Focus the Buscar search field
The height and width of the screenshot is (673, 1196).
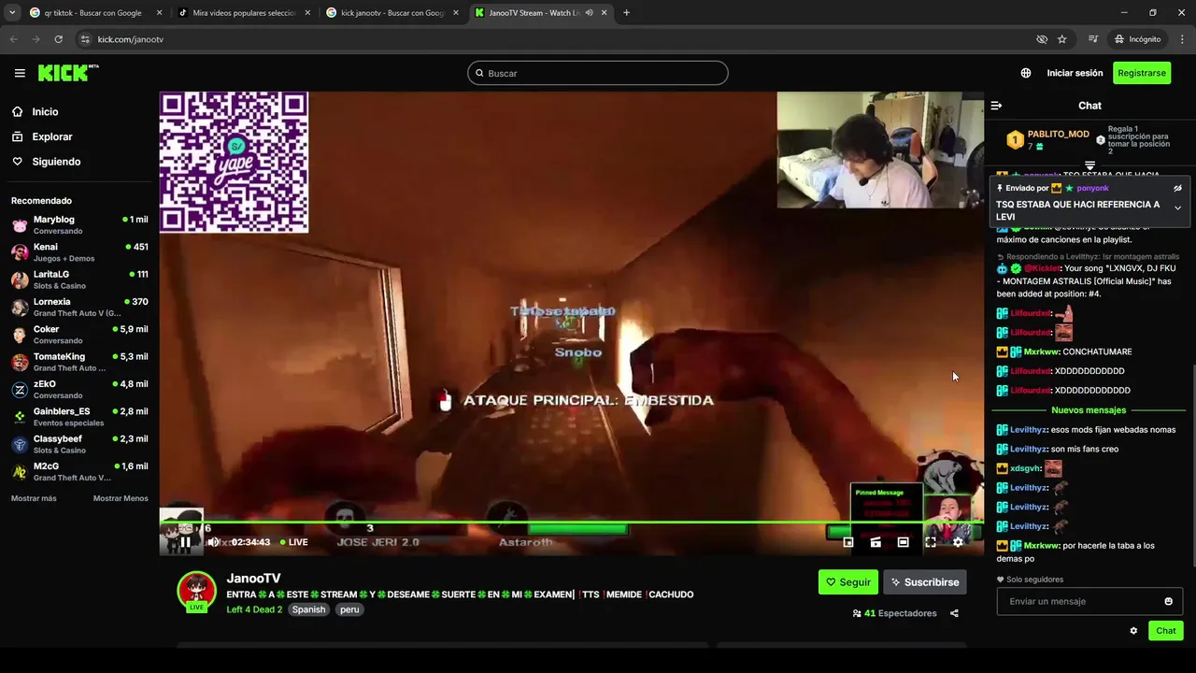coord(598,73)
